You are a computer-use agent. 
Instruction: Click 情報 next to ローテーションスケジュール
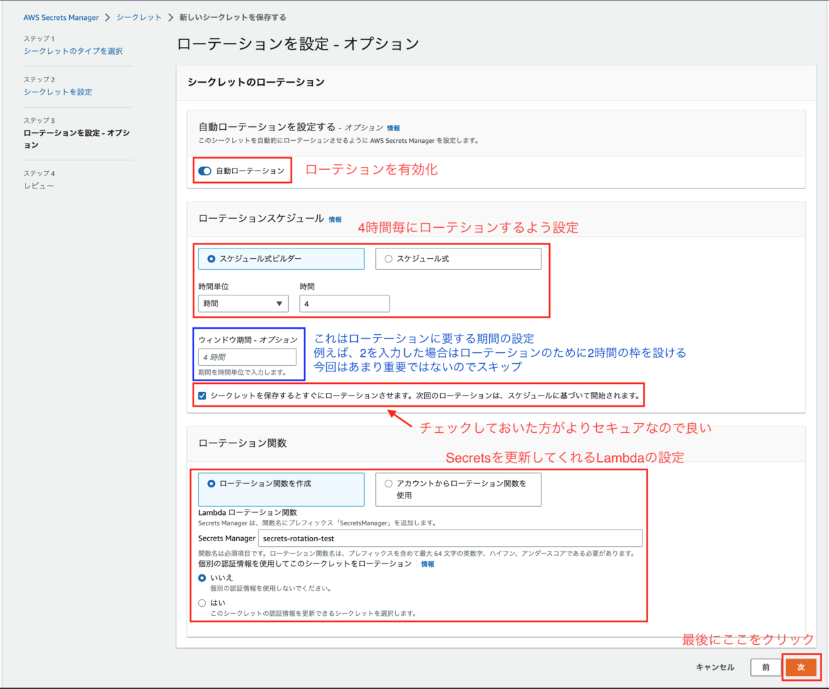[x=334, y=220]
